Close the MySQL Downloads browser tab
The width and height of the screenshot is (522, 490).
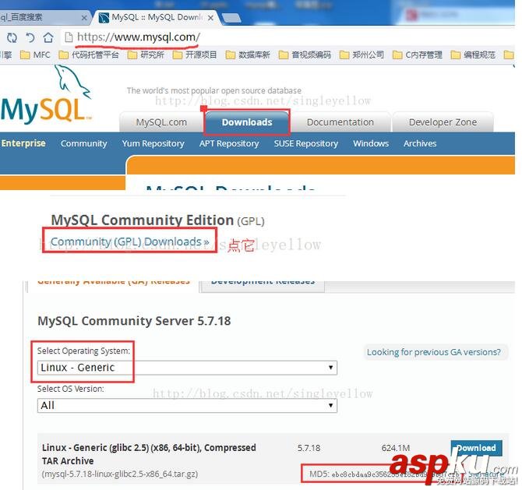click(x=210, y=18)
